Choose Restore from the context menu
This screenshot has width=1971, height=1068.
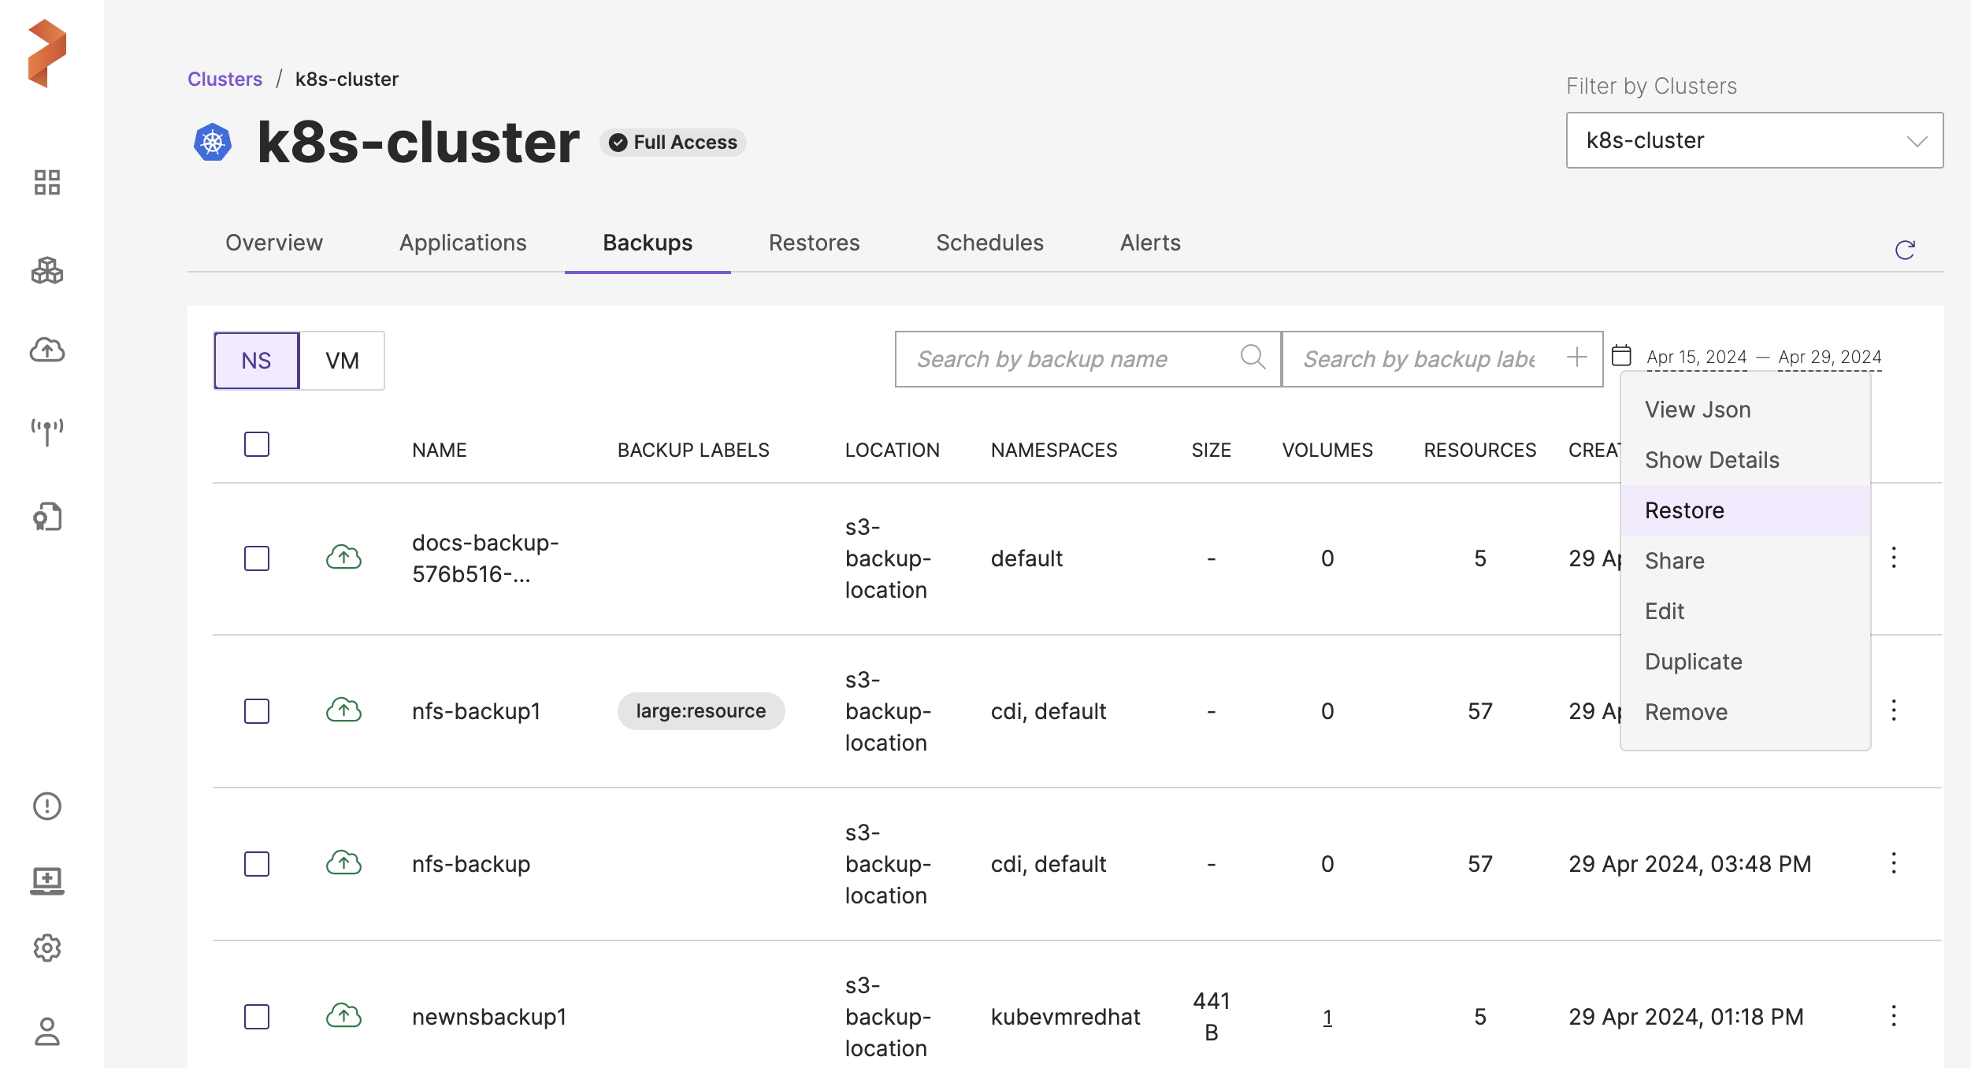[1684, 510]
